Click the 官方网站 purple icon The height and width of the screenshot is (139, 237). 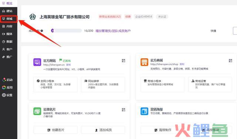37,62
